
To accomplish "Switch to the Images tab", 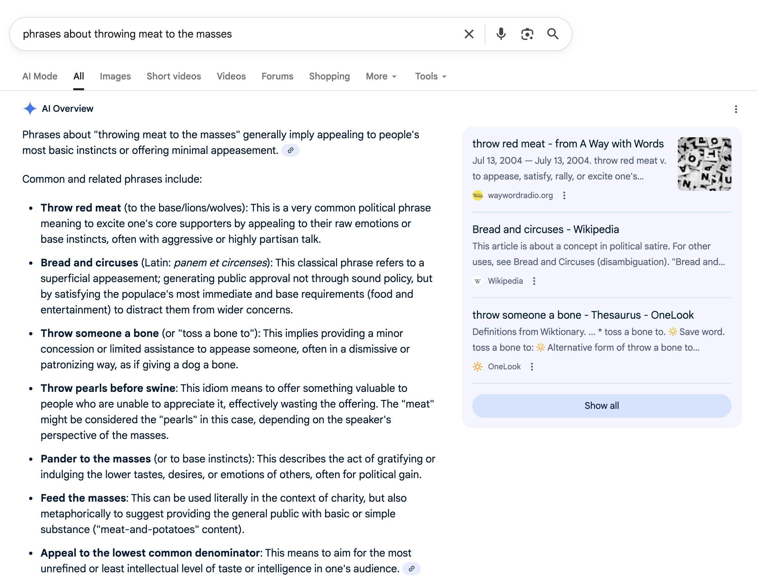I will pos(115,76).
